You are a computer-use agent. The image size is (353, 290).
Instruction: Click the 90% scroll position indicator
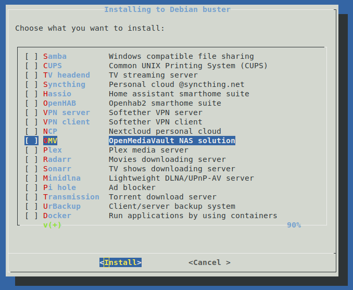pos(294,225)
